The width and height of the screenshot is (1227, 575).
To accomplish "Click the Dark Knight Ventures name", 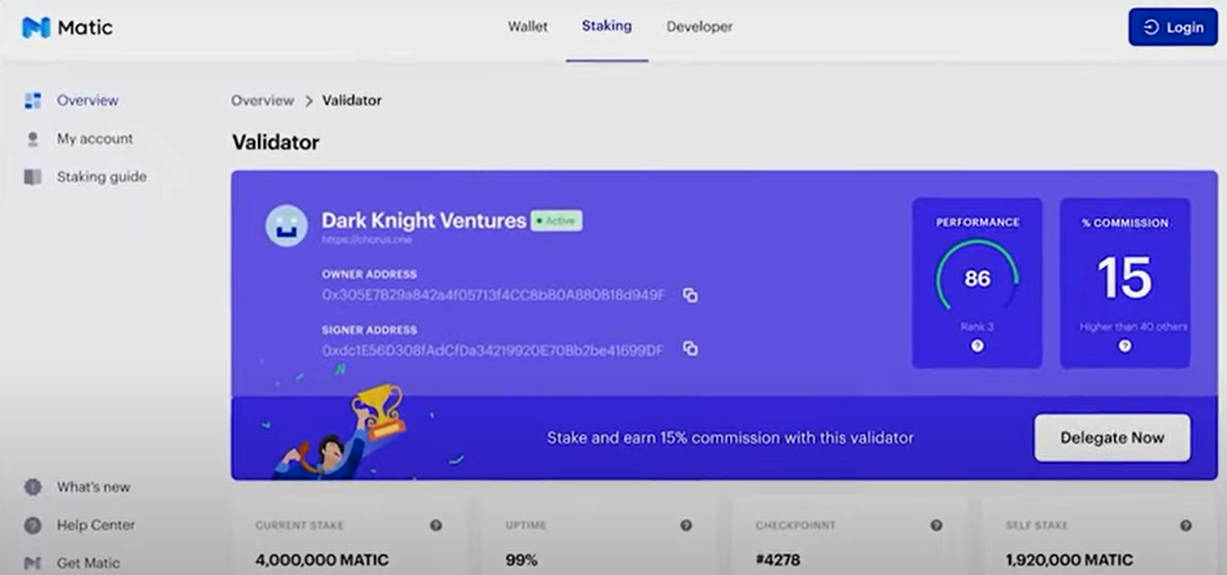I will pos(423,220).
